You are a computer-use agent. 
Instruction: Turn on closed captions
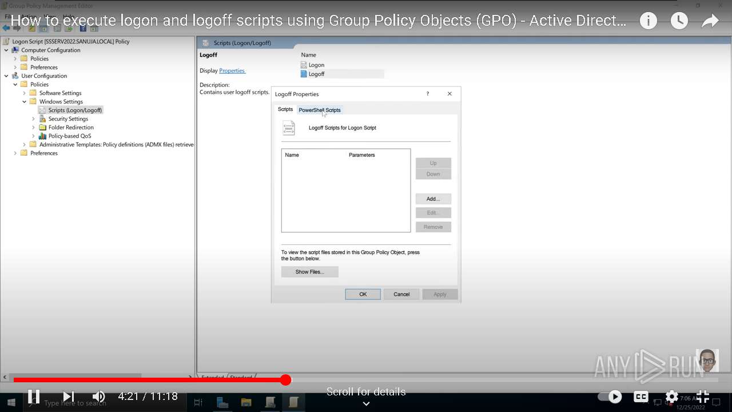tap(641, 397)
